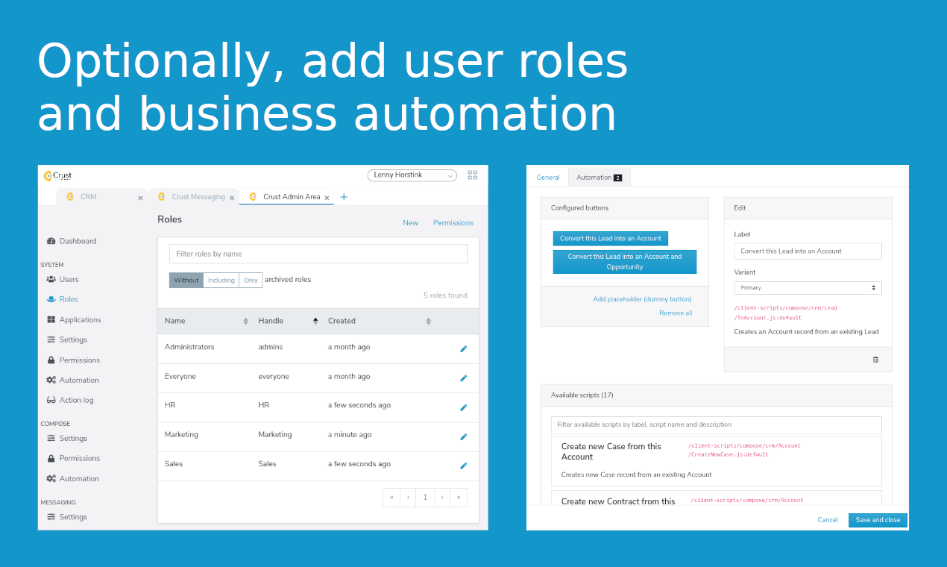The width and height of the screenshot is (947, 567).
Task: Close the Crust Admin Area tab
Action: click(x=327, y=198)
